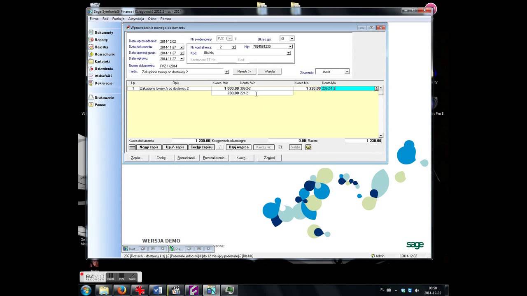This screenshot has width=527, height=296.
Task: Expand the Nip dropdown
Action: click(x=290, y=47)
